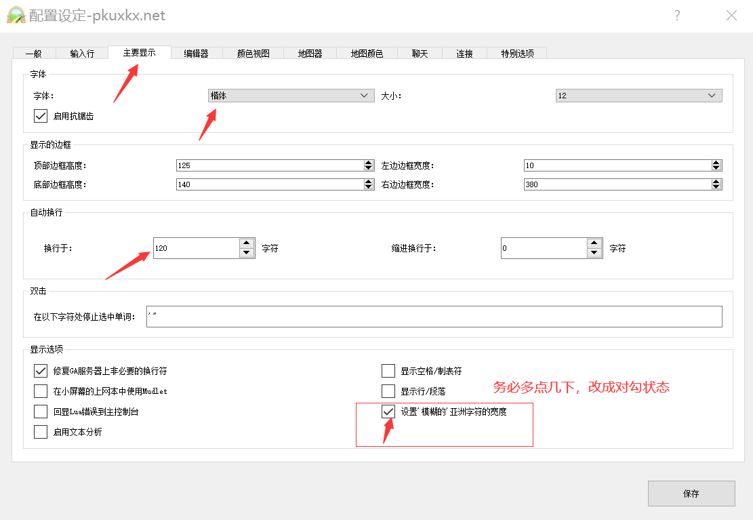Increase 顶部边框高度 with up arrow

pos(369,163)
